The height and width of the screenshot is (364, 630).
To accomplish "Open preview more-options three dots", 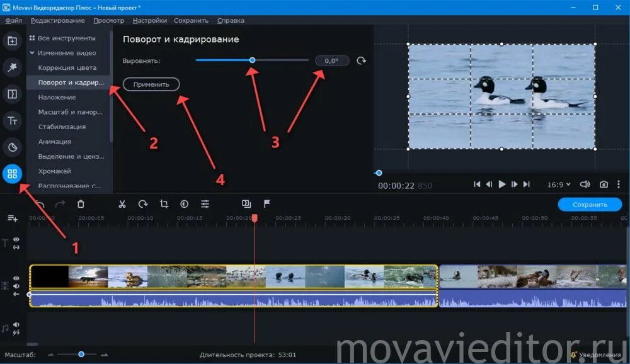I will pyautogui.click(x=619, y=185).
